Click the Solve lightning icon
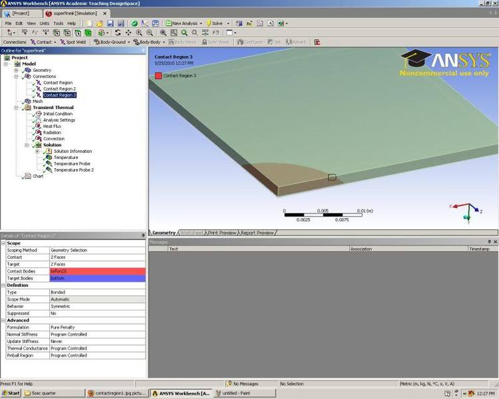 click(209, 23)
